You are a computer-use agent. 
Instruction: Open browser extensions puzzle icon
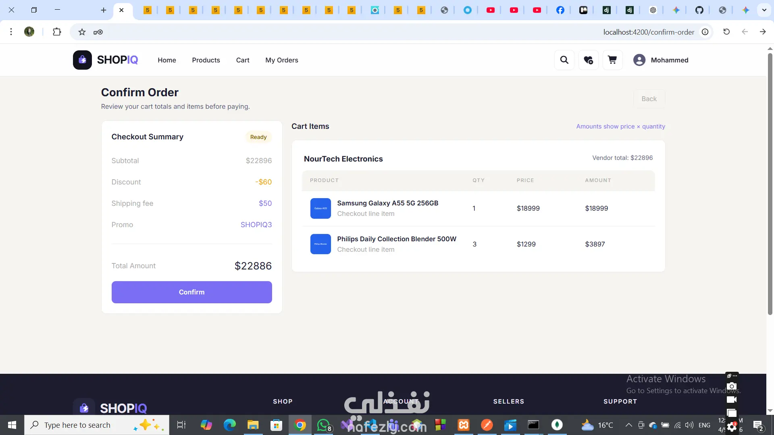(57, 32)
